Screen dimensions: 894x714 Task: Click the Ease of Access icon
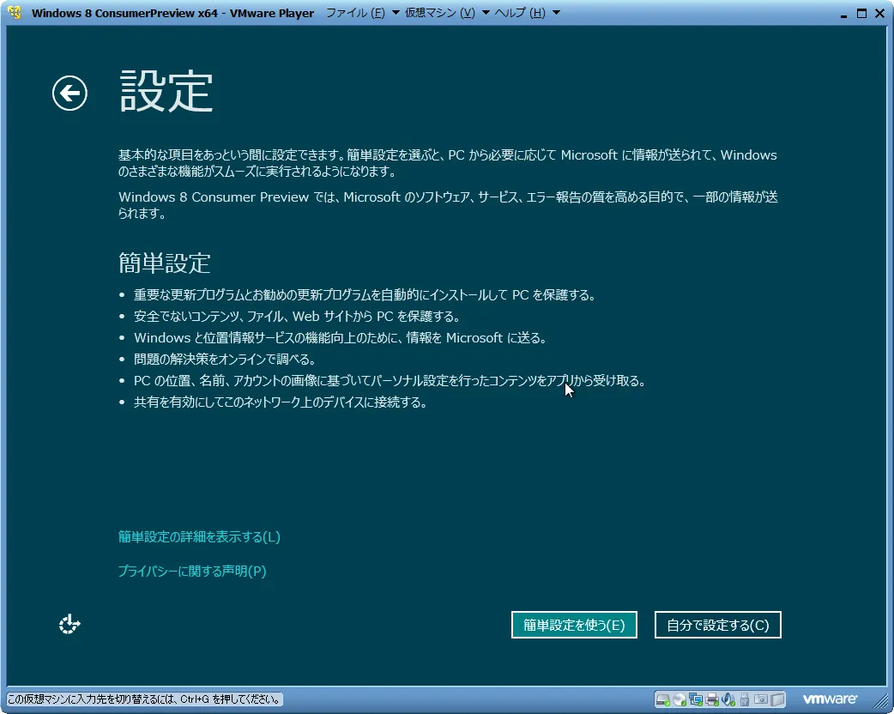pyautogui.click(x=69, y=625)
